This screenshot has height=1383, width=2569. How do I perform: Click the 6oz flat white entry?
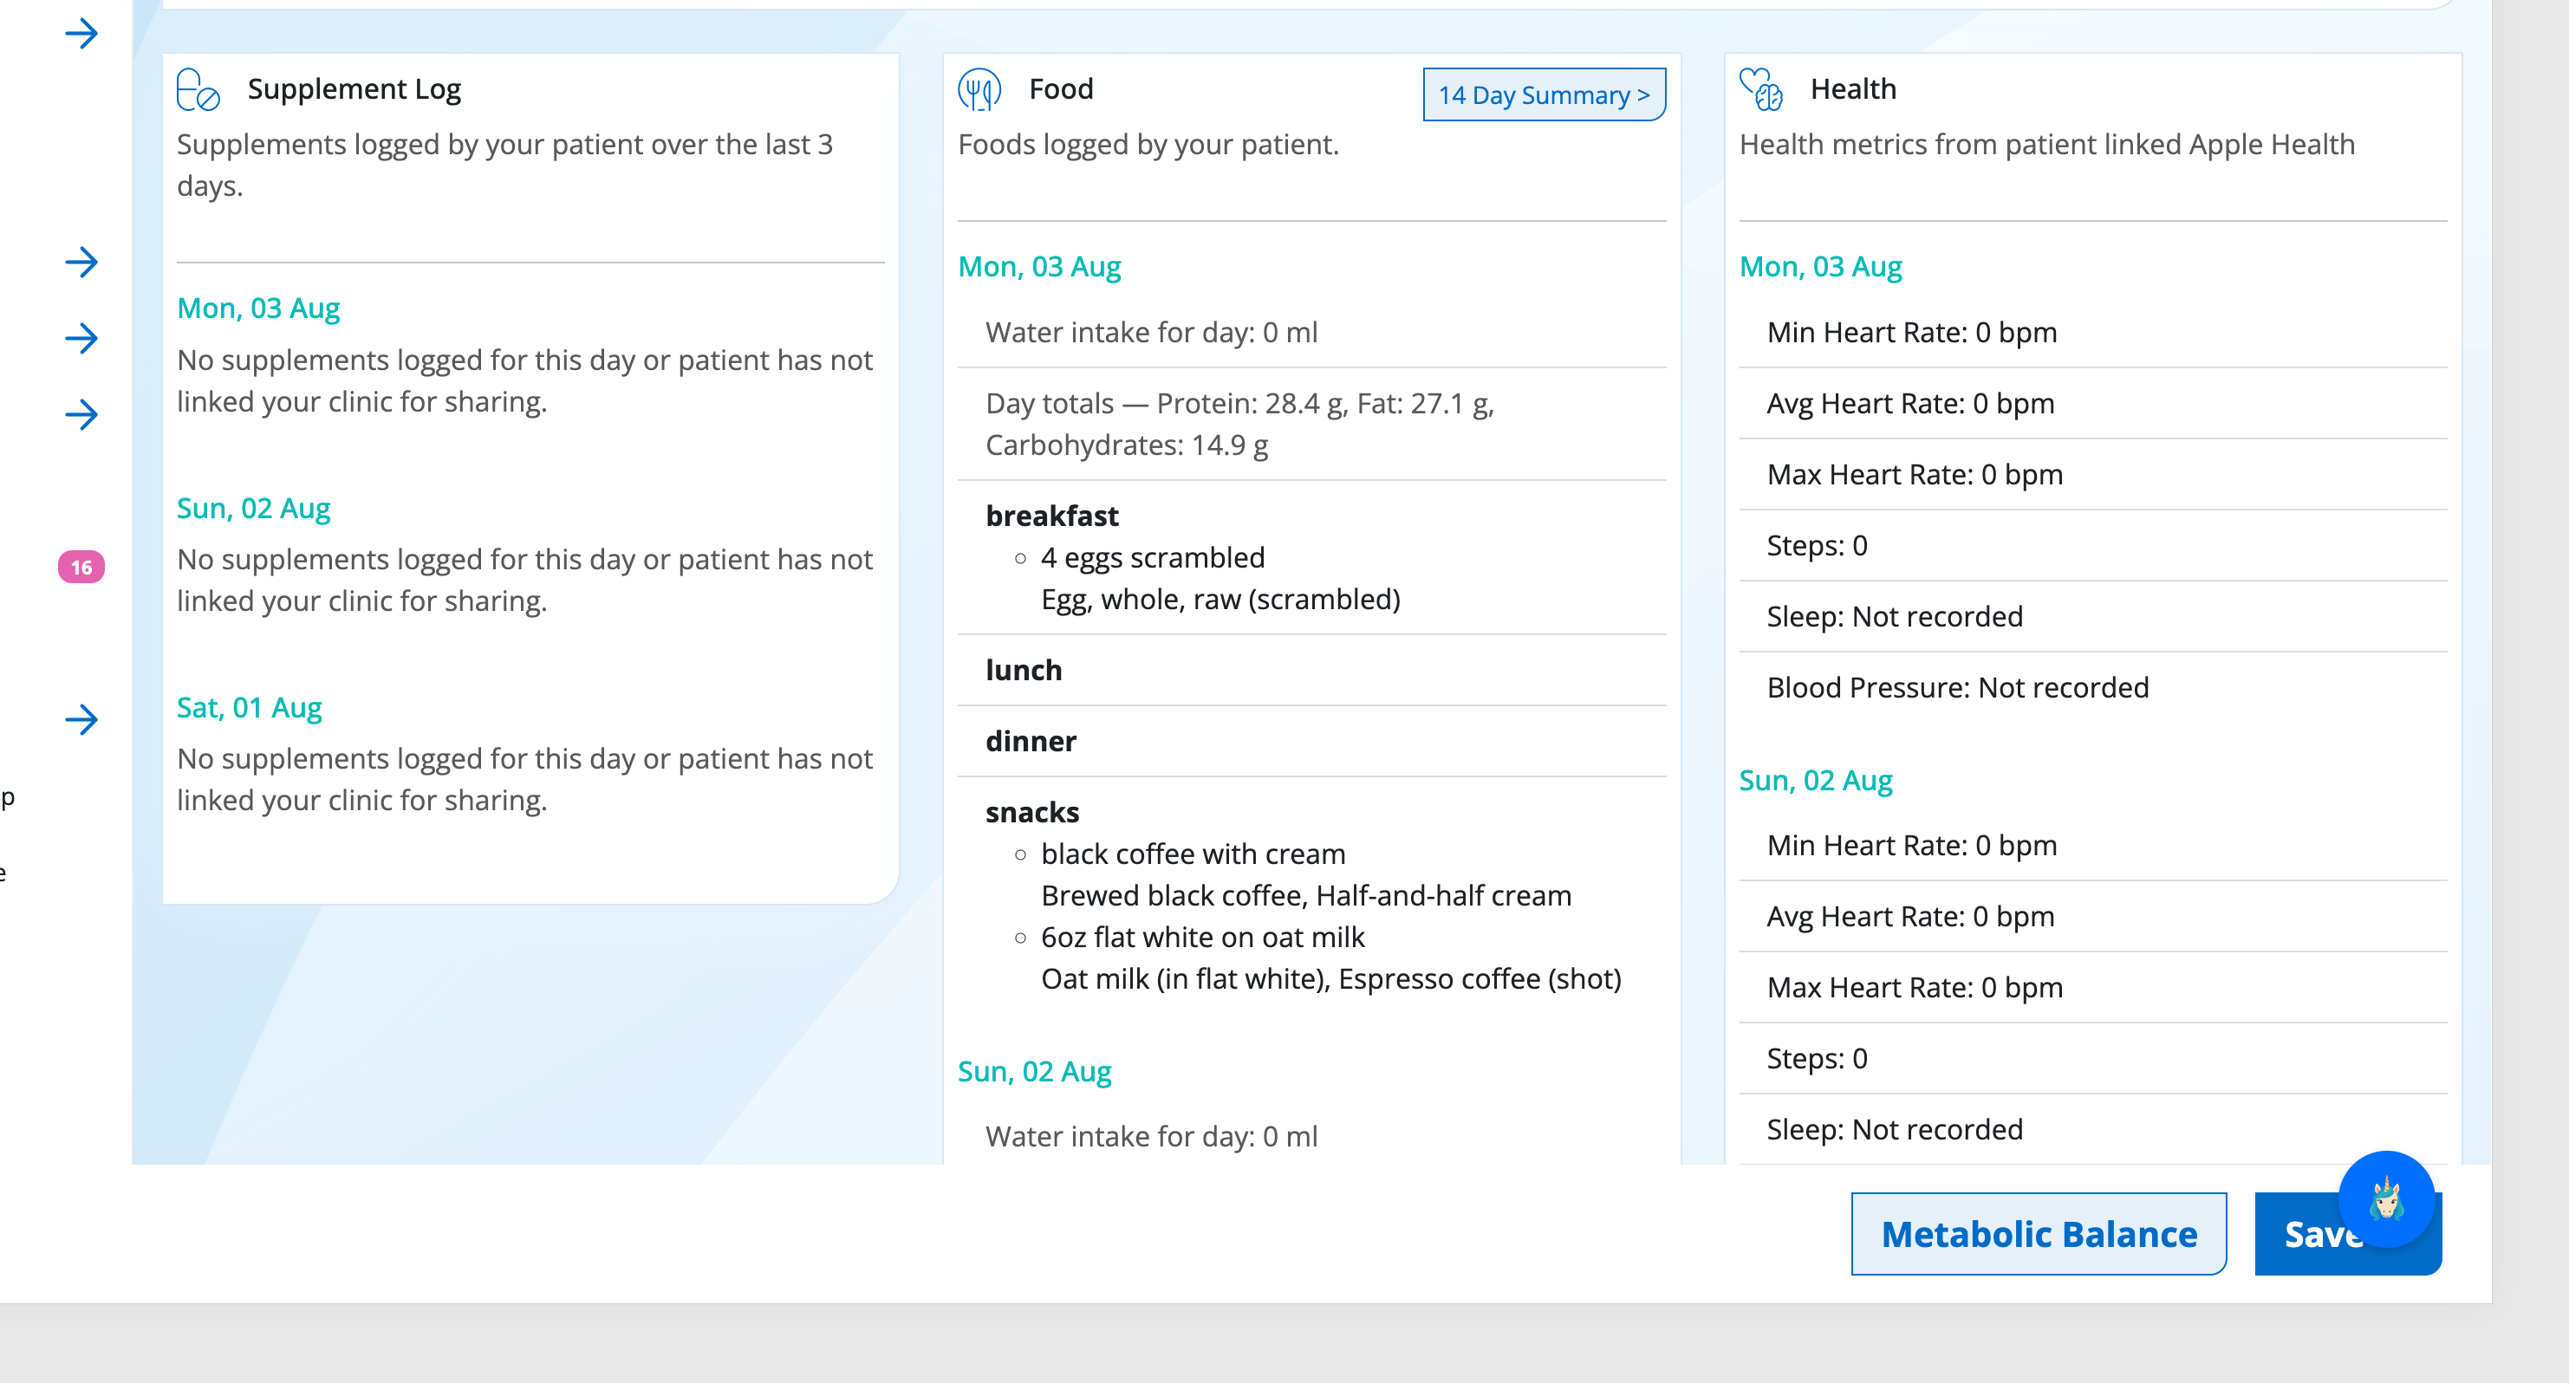pyautogui.click(x=1201, y=936)
